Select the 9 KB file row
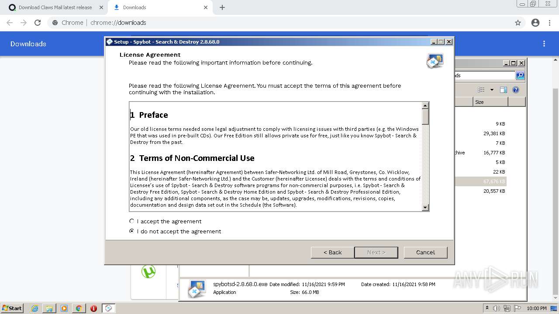Viewport: 559px width, 314px height. tap(480, 124)
